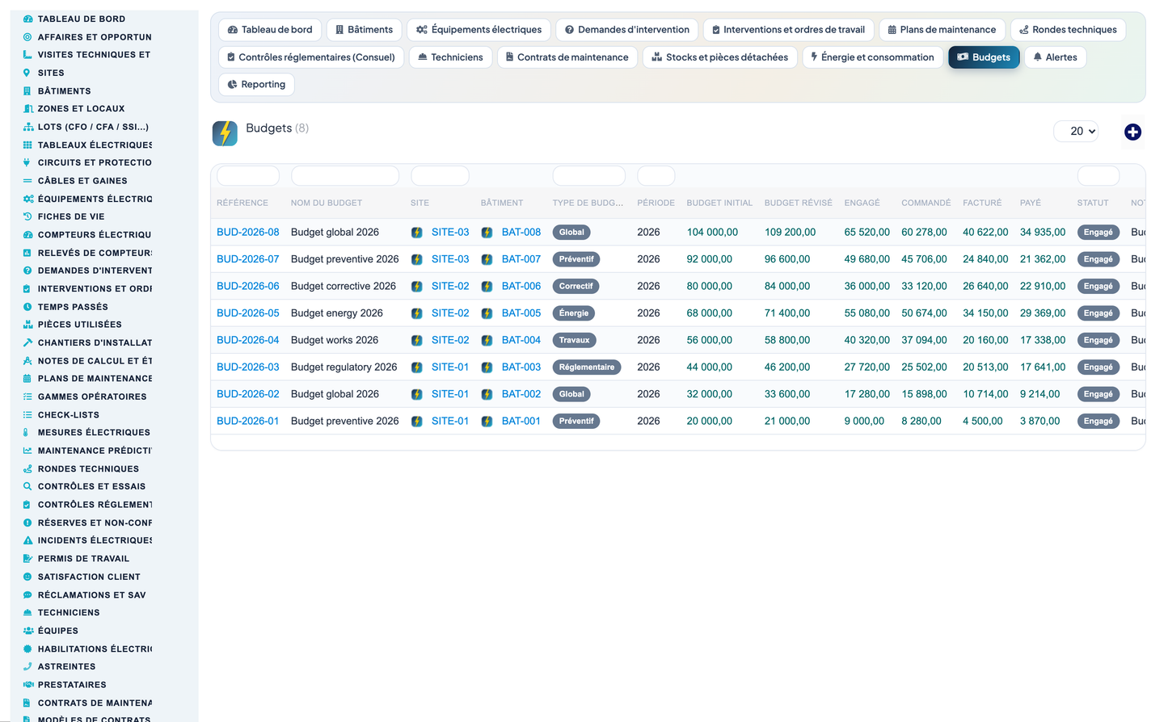Click the Habilitations électriques badge icon
Viewport: 1168px width, 722px height.
[x=27, y=649]
